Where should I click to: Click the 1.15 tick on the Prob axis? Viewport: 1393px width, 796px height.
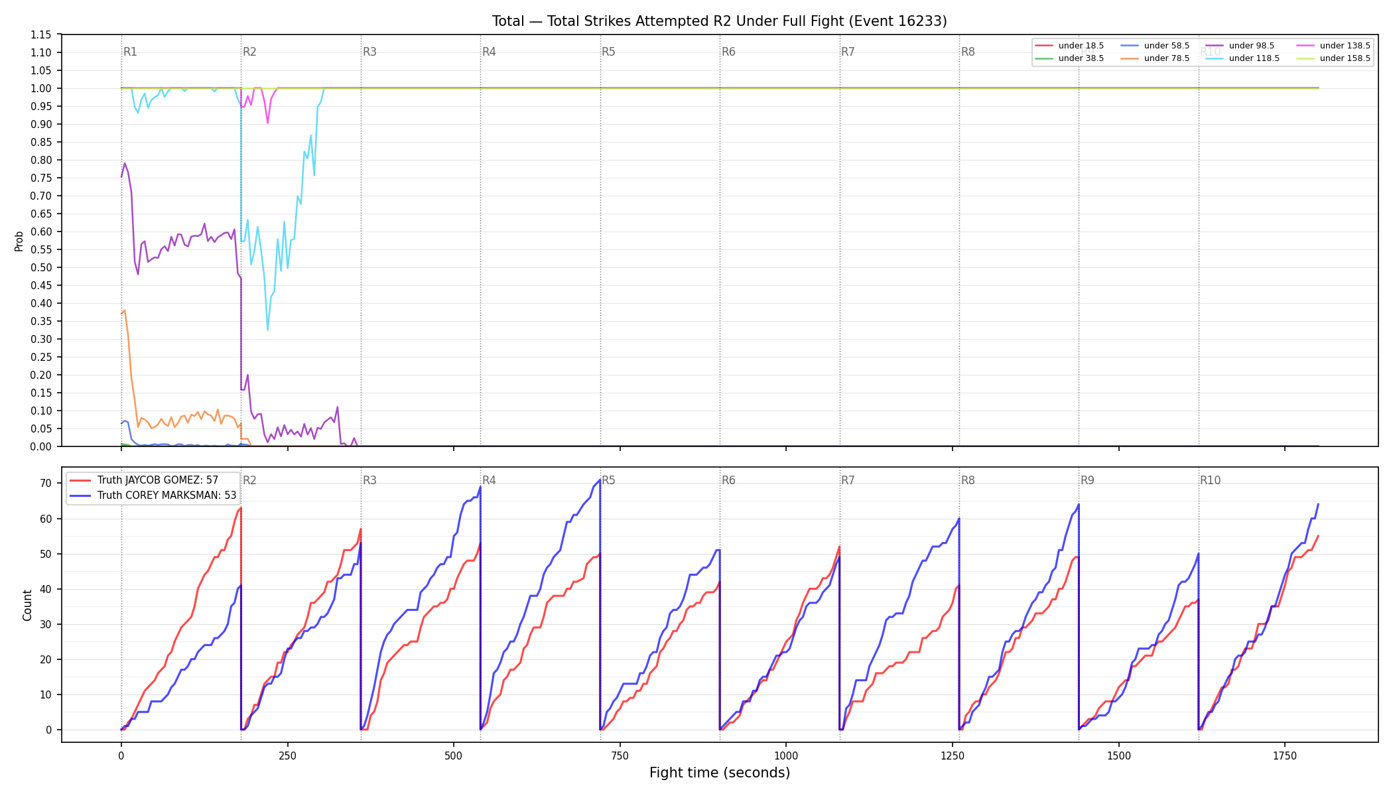(x=41, y=34)
